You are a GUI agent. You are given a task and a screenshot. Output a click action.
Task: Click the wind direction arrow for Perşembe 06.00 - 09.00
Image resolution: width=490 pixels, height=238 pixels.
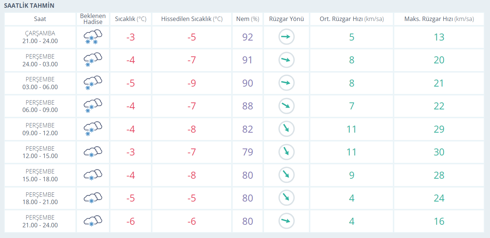[x=286, y=106]
